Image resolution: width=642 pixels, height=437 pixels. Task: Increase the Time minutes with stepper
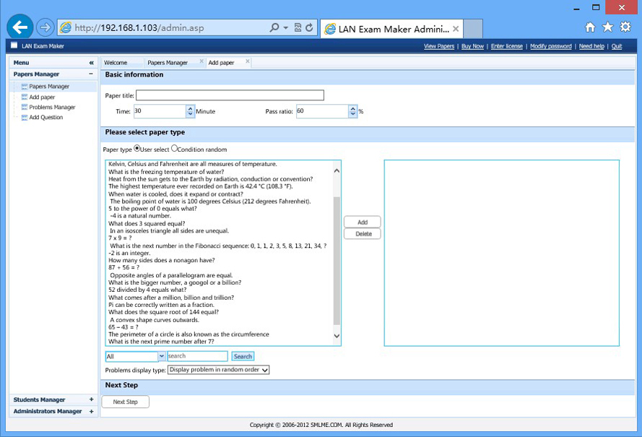tap(191, 108)
